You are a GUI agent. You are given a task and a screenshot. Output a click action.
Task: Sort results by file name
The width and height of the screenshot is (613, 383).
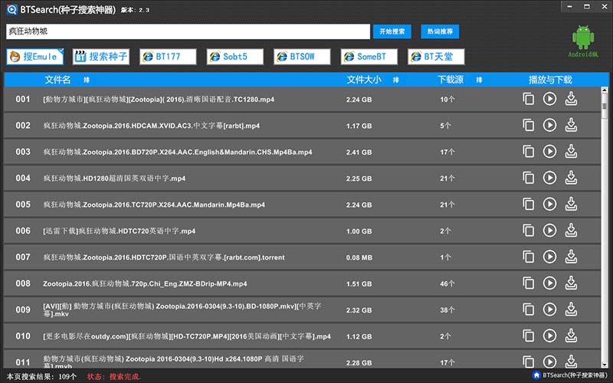coord(86,80)
